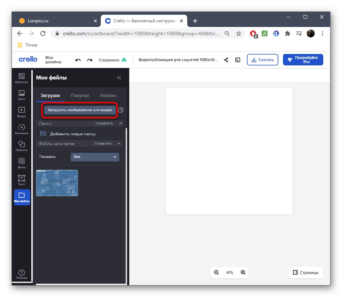Click the resize design icon in header
342x297 pixels.
(x=238, y=60)
